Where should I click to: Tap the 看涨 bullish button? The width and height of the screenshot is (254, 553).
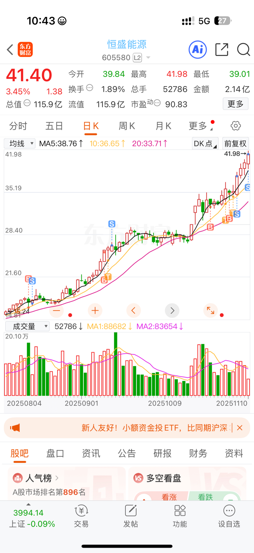169,497
